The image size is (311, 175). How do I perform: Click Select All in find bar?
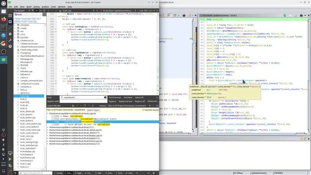click(139, 97)
